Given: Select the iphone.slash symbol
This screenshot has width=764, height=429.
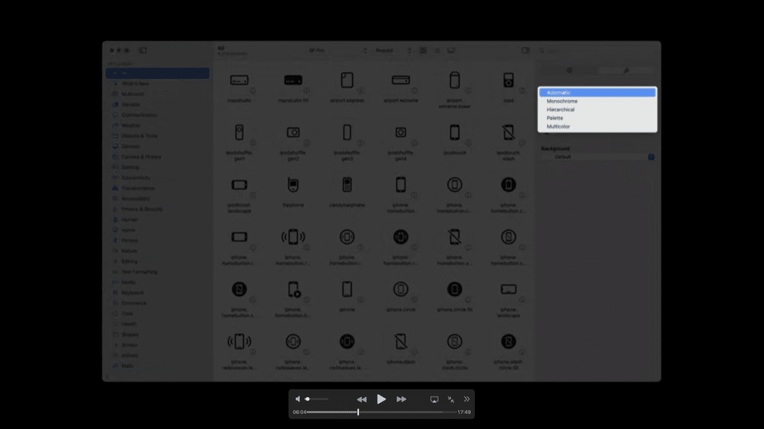Looking at the screenshot, I should [400, 341].
